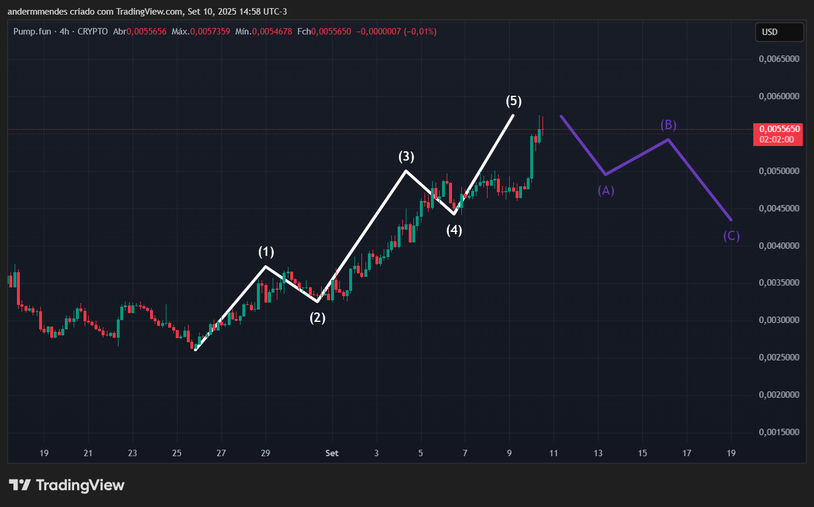
Task: Click the 0,0020000 price axis label
Action: (x=779, y=395)
